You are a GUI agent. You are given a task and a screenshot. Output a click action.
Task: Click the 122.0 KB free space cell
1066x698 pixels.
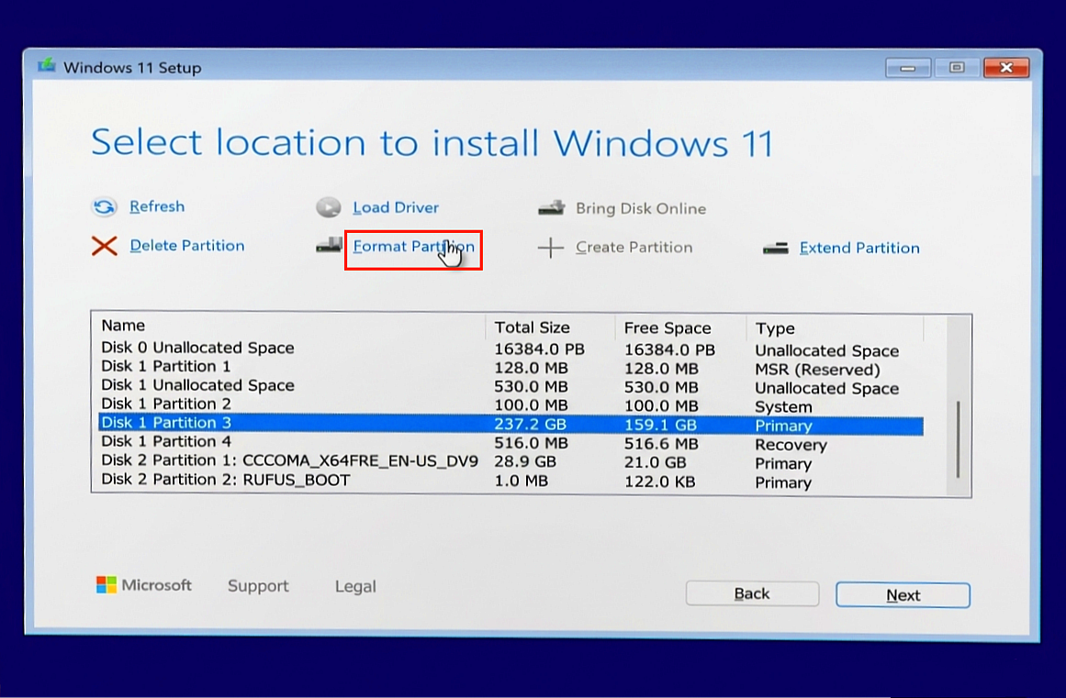click(659, 482)
